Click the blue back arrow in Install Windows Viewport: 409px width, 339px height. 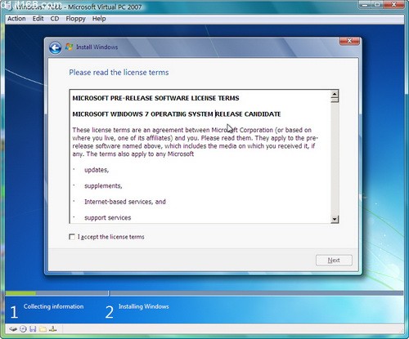(x=55, y=48)
